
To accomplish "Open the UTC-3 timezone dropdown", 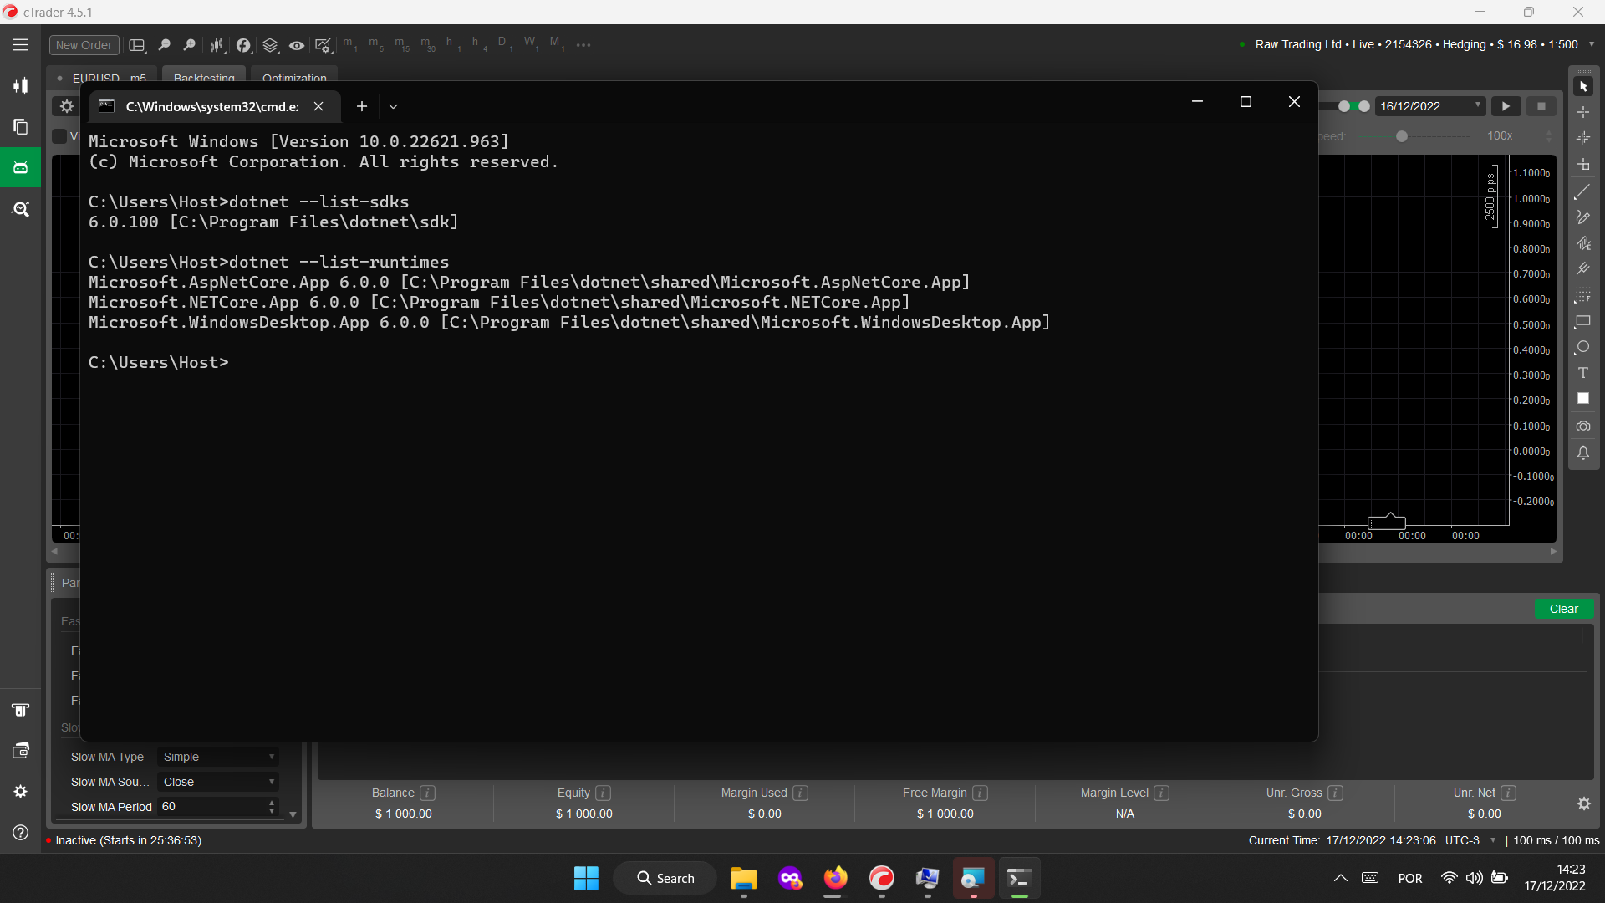I will 1470,840.
